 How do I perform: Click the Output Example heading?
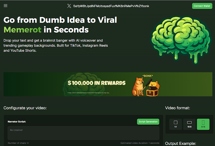(x=181, y=143)
